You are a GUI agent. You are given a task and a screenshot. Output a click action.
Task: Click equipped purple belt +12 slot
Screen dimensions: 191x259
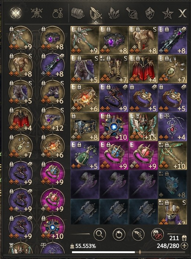53,119
